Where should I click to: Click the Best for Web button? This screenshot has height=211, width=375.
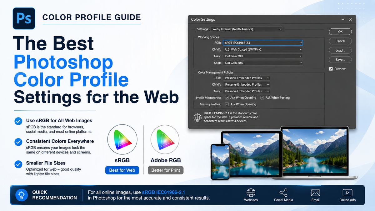coord(122,170)
